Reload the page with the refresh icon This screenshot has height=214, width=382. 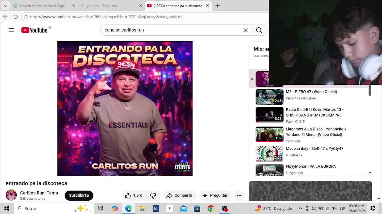pos(16,17)
